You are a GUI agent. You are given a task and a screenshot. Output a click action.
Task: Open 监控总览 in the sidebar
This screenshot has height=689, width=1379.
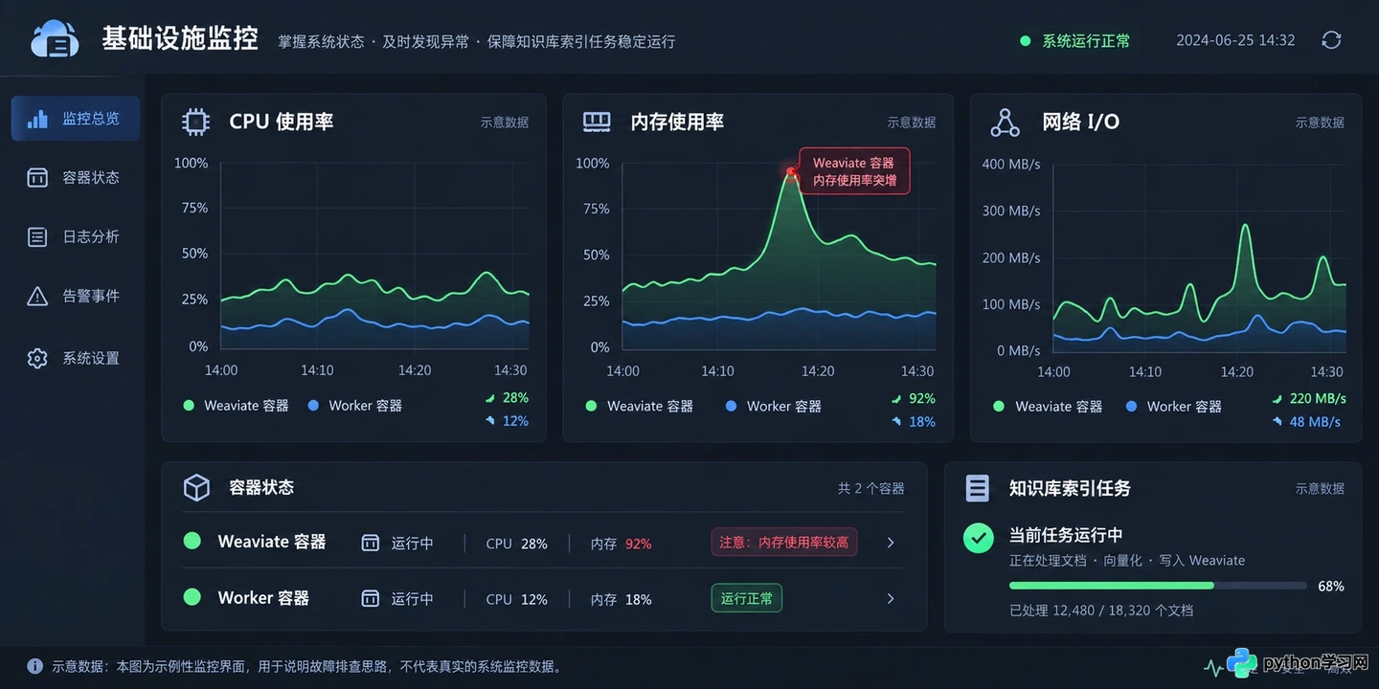pyautogui.click(x=76, y=119)
